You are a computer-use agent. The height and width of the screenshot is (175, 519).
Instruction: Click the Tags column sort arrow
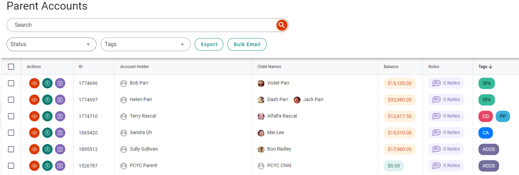click(x=490, y=67)
